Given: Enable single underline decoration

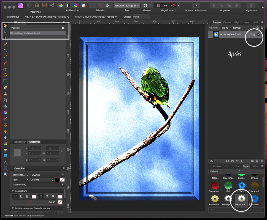Looking at the screenshot, I should [x=21, y=196].
